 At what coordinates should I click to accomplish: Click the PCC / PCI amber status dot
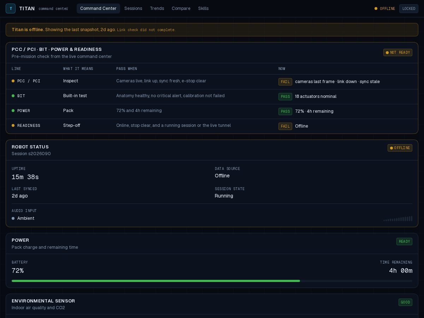pyautogui.click(x=13, y=81)
